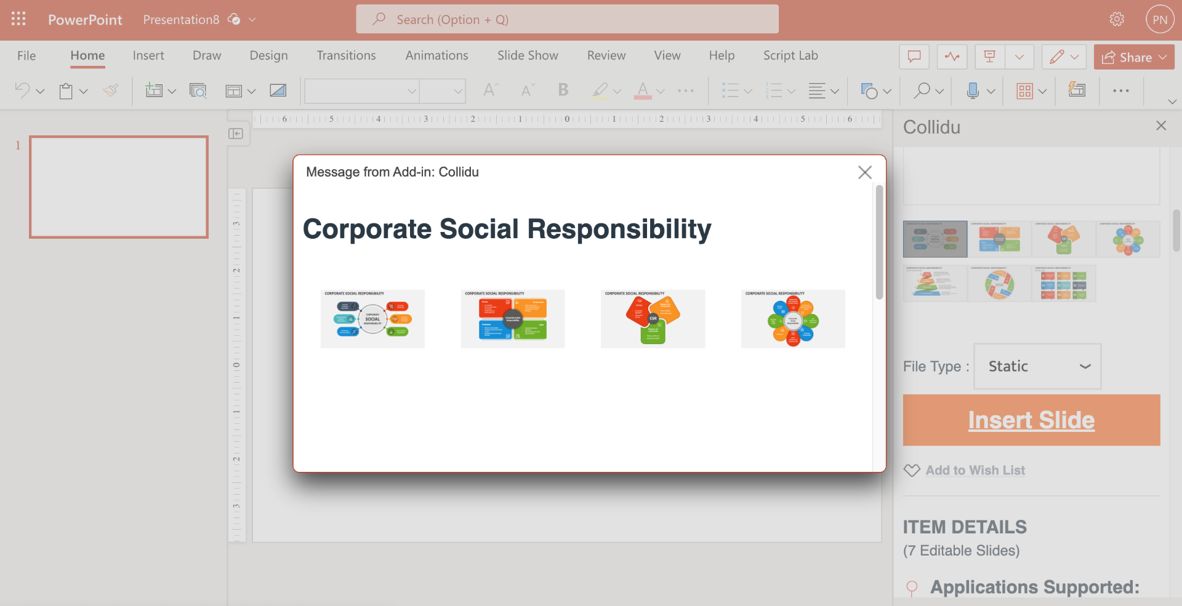Click Add to Wish List

975,470
